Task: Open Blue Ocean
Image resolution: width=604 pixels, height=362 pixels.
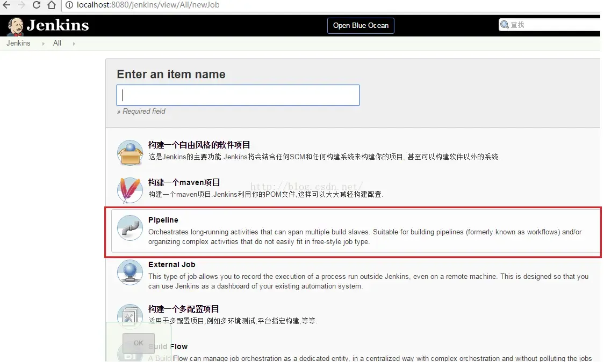Action: coord(361,25)
